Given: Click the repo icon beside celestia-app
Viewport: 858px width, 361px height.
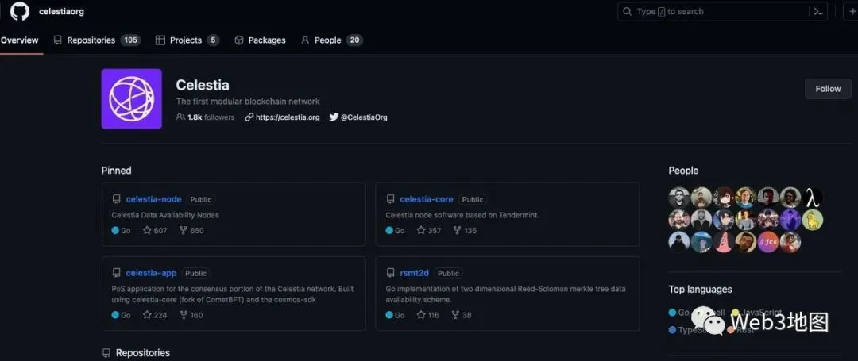Looking at the screenshot, I should tap(117, 273).
